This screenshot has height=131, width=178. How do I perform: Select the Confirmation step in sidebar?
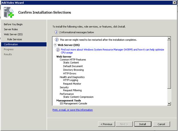[x=24, y=44]
